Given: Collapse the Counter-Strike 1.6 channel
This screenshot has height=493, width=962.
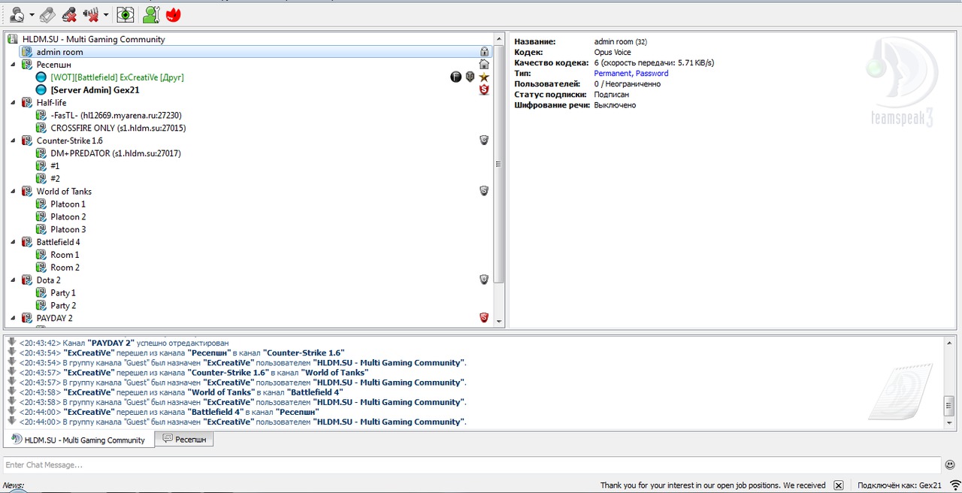Looking at the screenshot, I should 13,141.
